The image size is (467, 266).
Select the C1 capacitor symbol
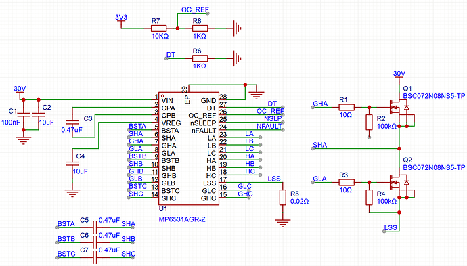click(24, 114)
